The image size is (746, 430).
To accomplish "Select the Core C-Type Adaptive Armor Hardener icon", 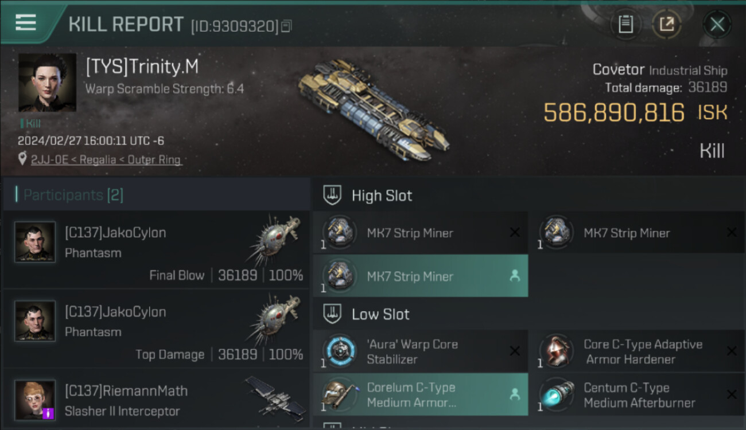I will pos(556,351).
